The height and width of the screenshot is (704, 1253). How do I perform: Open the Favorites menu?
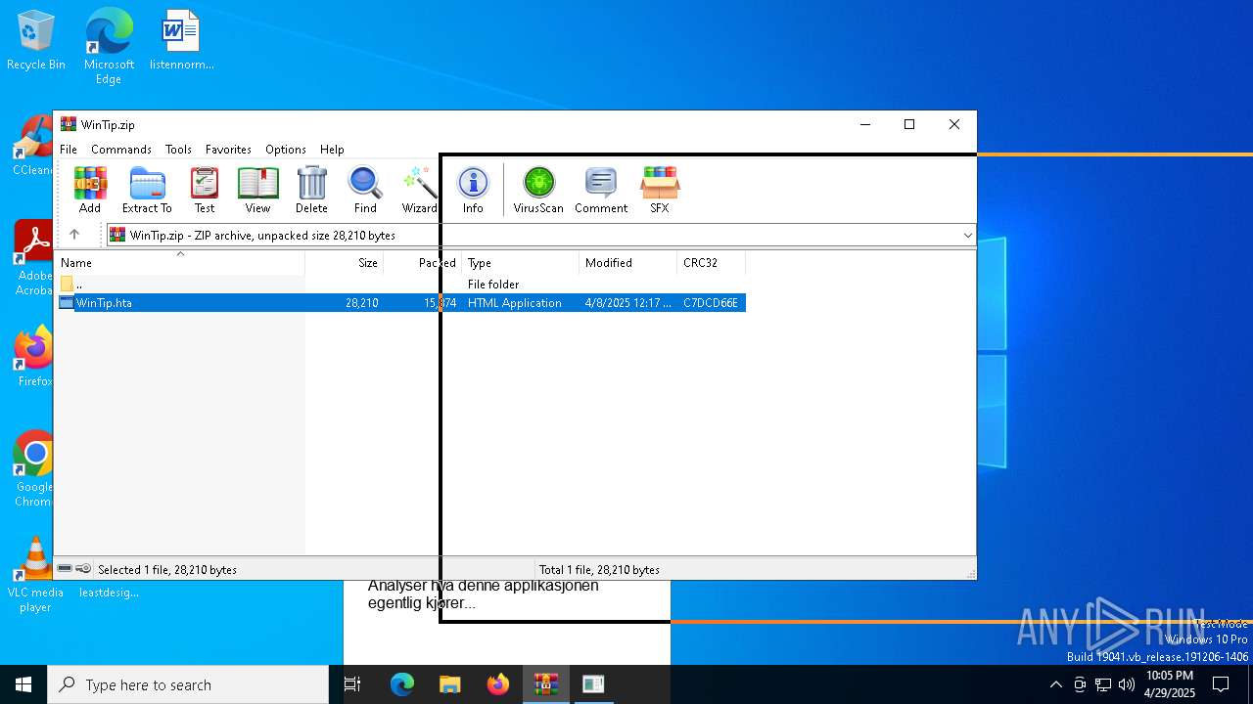tap(228, 150)
